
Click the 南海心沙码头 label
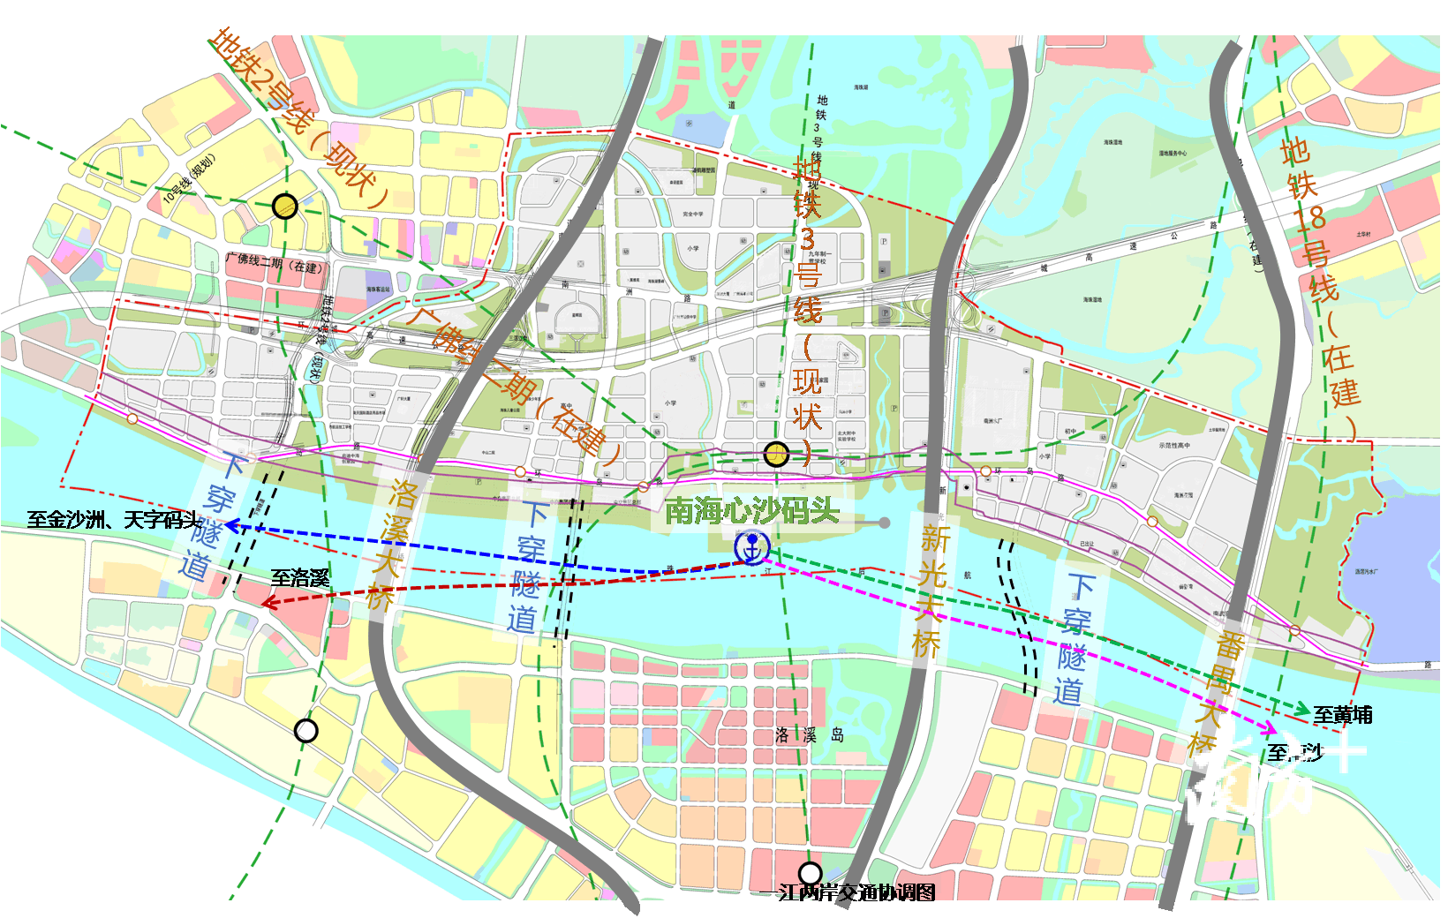coord(751,510)
